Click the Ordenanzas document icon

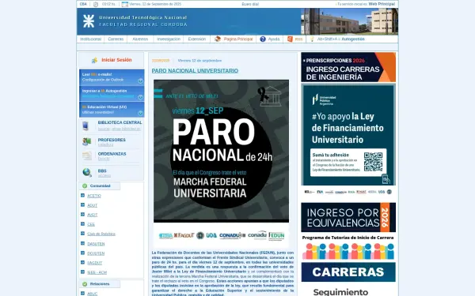[86, 155]
